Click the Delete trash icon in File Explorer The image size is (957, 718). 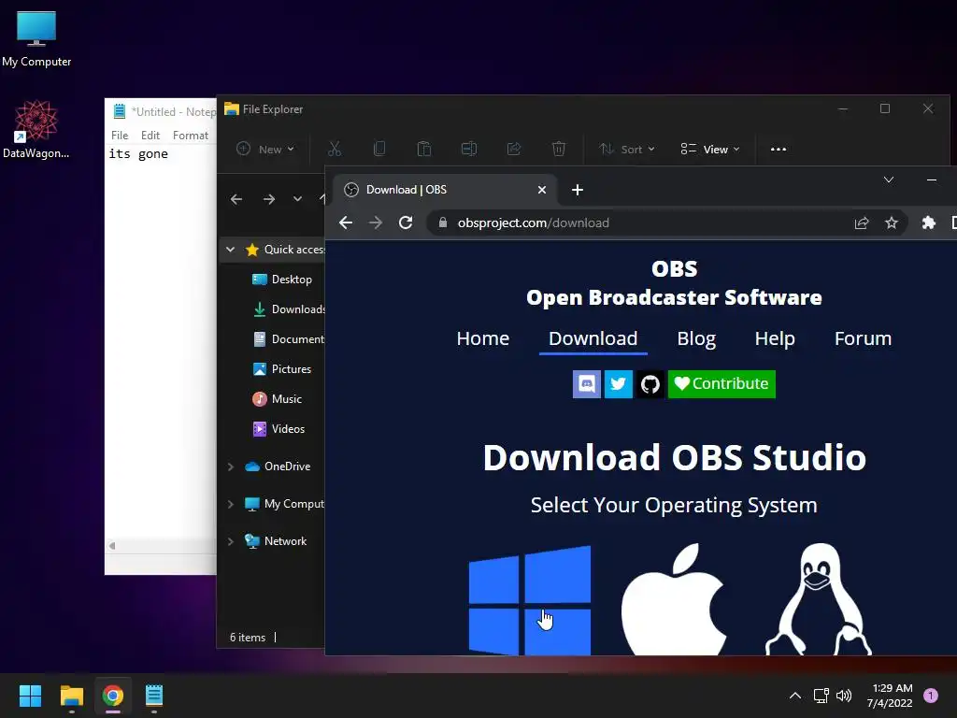tap(559, 149)
